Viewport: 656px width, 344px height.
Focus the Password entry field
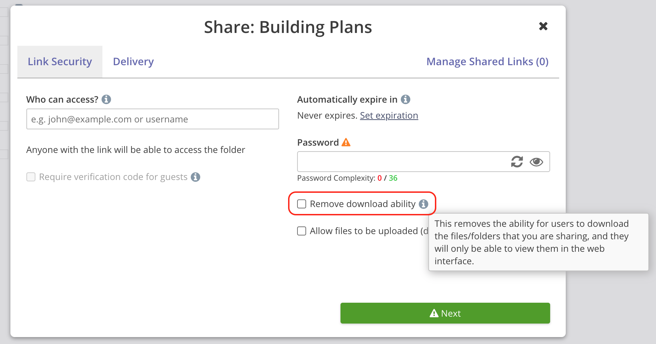coord(399,162)
